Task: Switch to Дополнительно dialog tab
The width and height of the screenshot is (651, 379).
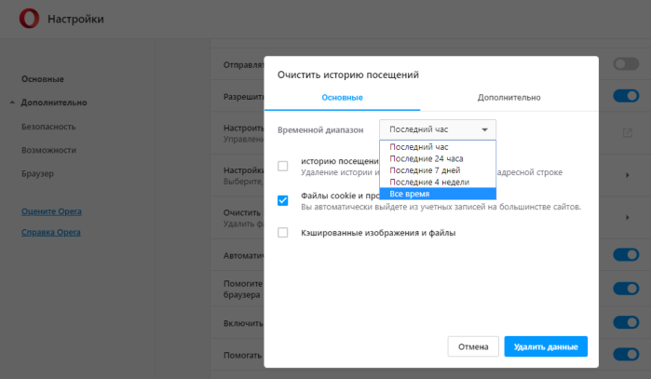Action: click(x=509, y=98)
